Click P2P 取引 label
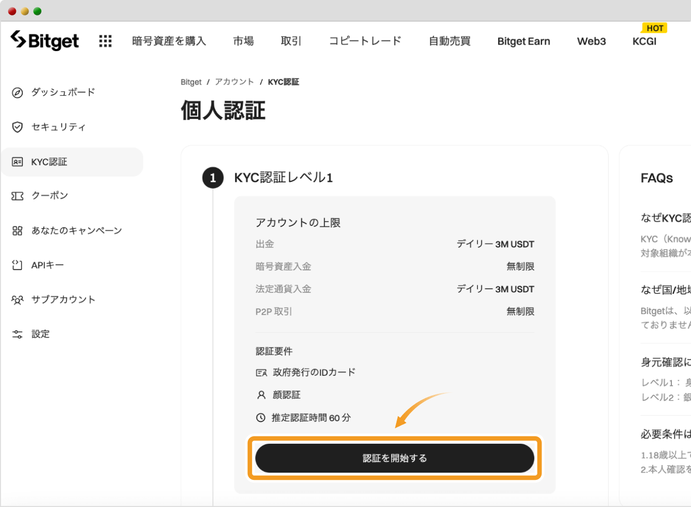 274,311
